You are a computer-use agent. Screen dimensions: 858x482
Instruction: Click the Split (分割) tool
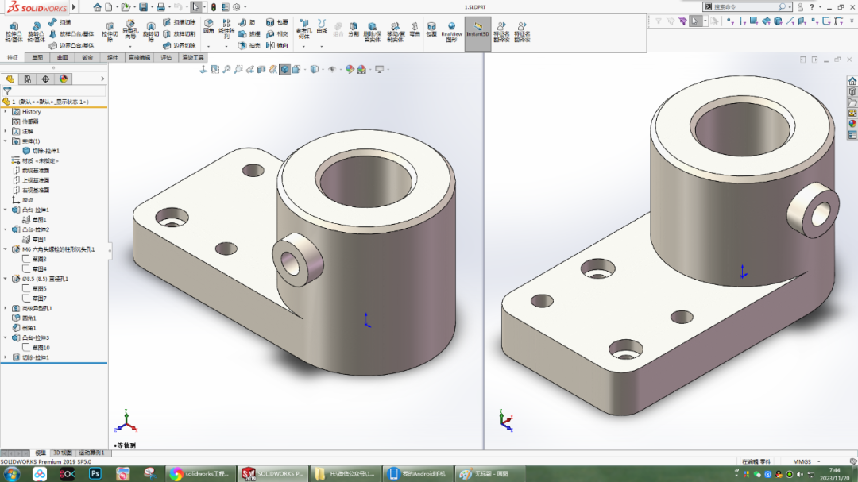coord(354,29)
